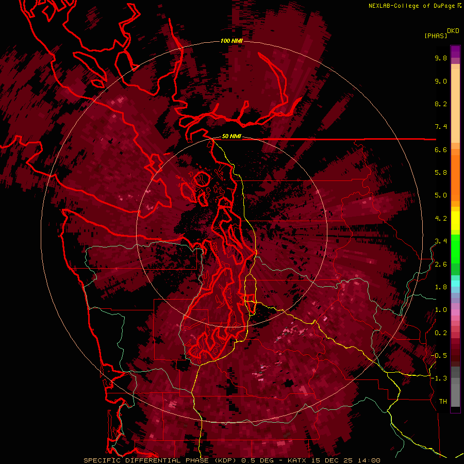
Task: Click the 6.6 legend value
Action: (441, 150)
